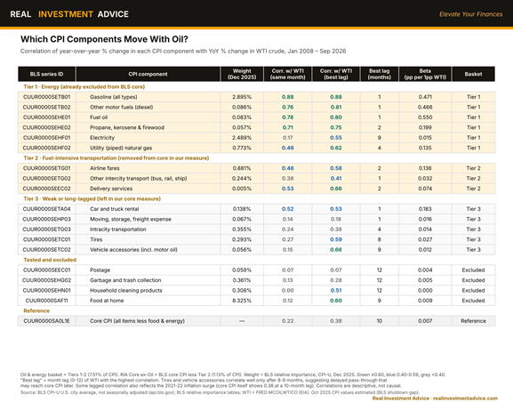
Task: Click series ID CUUR0000SEHE02
Action: click(46, 127)
